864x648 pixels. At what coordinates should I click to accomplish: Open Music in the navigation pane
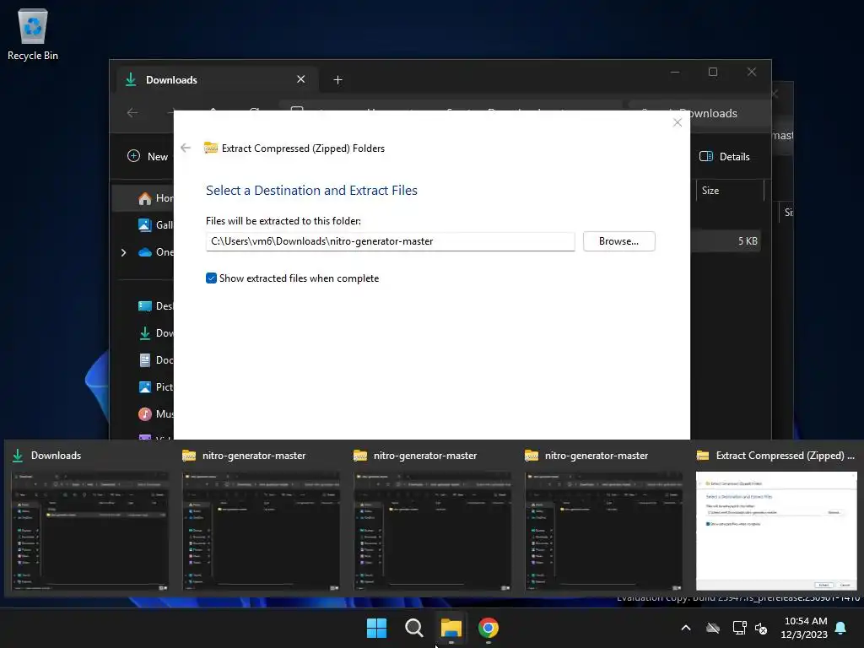[155, 413]
